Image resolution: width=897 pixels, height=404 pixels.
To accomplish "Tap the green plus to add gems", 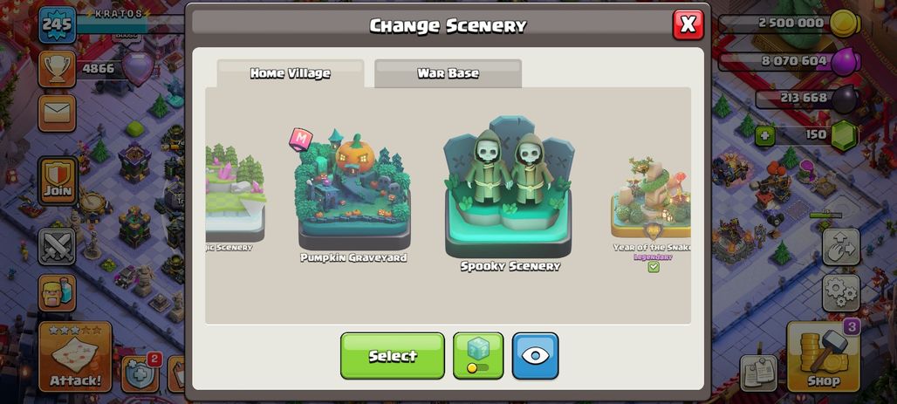I will (x=764, y=136).
